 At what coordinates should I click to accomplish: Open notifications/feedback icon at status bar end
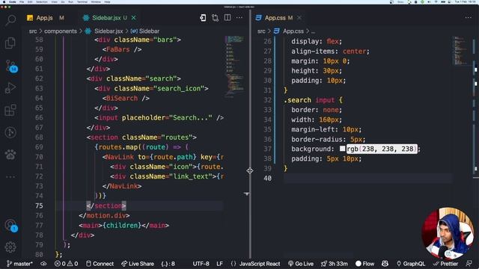tap(469, 264)
